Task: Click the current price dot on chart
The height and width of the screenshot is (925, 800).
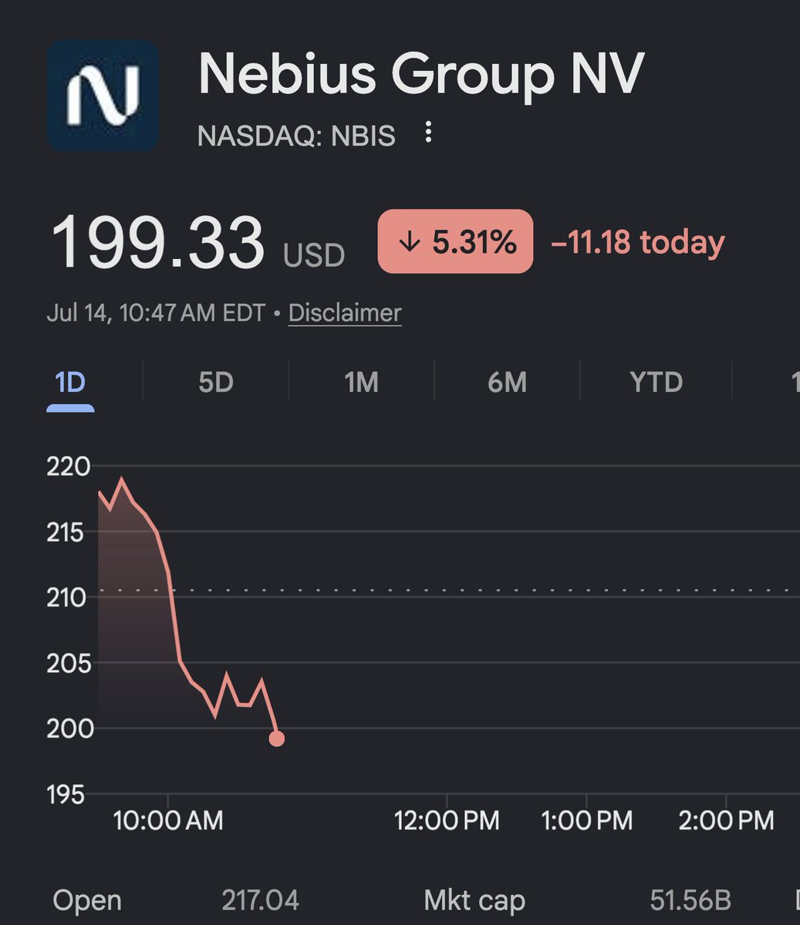Action: click(x=276, y=738)
